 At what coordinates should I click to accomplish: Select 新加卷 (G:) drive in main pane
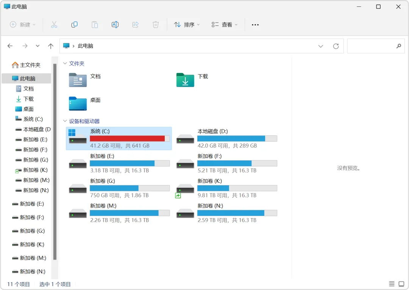(119, 188)
